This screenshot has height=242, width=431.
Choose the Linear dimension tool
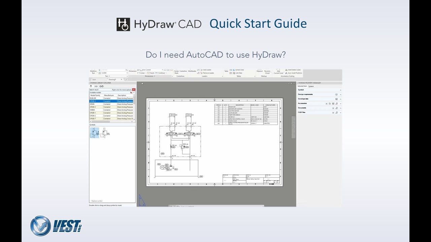coord(141,73)
